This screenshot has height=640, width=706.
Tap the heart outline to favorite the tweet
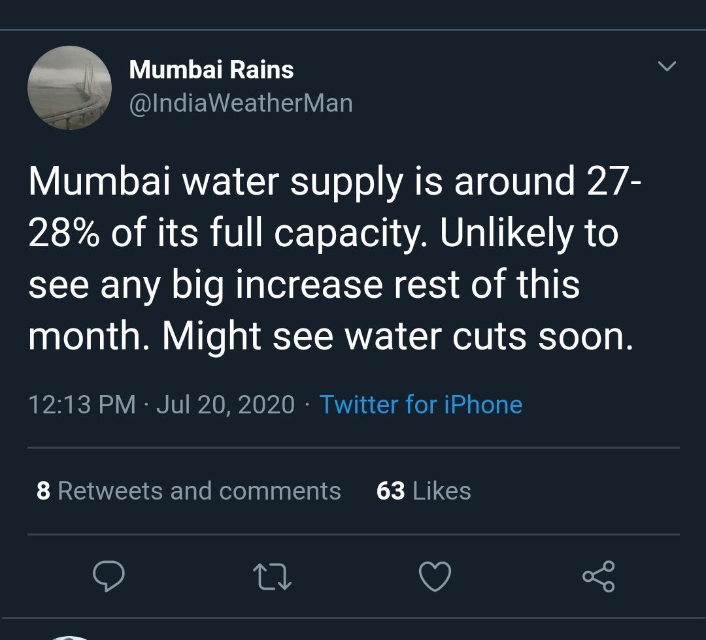tap(436, 575)
